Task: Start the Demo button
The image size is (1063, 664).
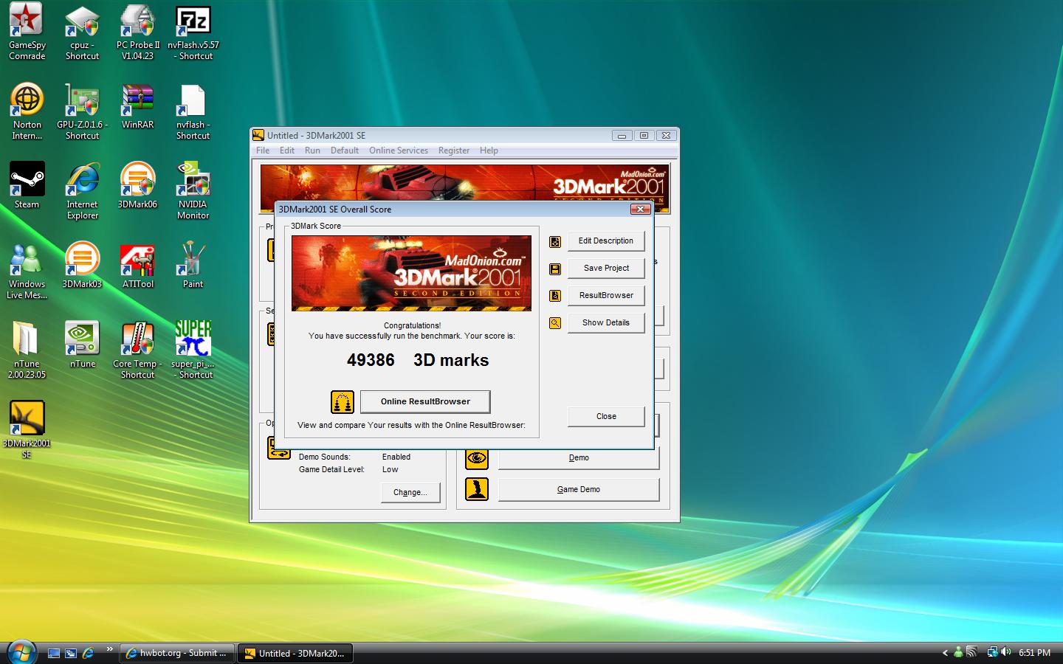Action: click(579, 458)
